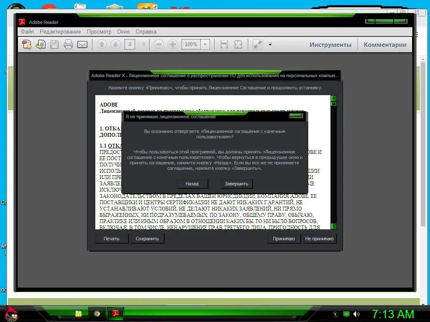Click the zoom out minus icon

(159, 44)
